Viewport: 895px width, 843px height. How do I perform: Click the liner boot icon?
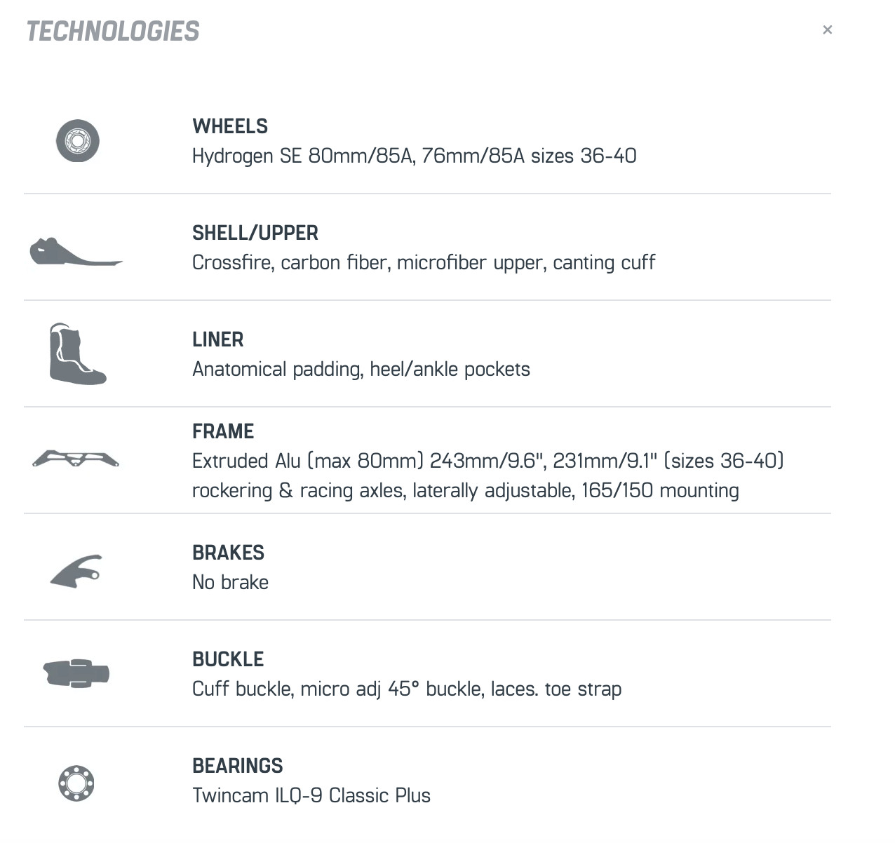click(x=76, y=354)
